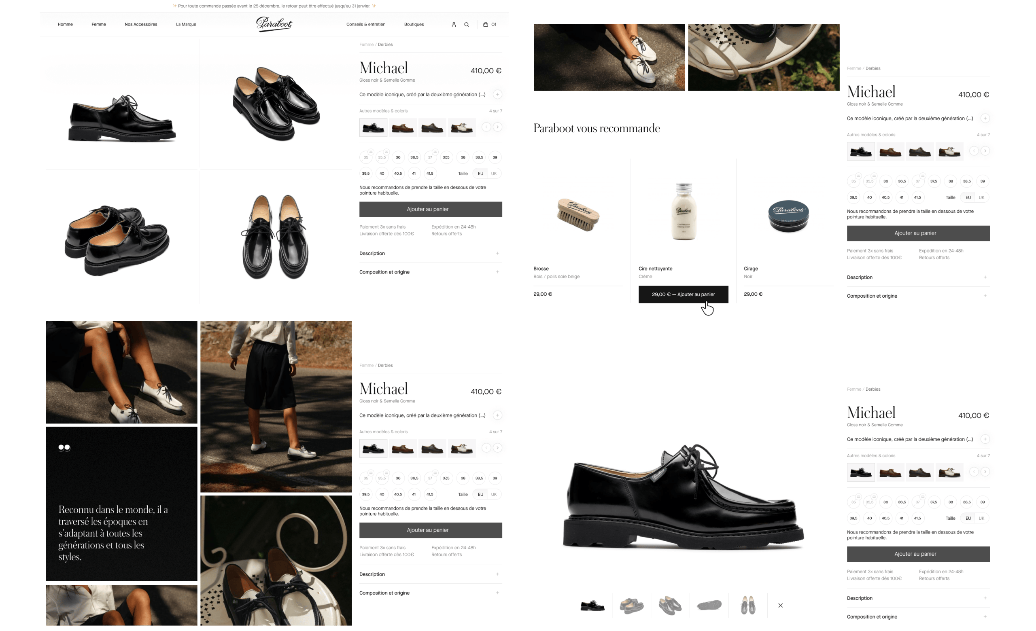1036x631 pixels.
Task: Open Nos Accessoires menu
Action: click(x=141, y=24)
